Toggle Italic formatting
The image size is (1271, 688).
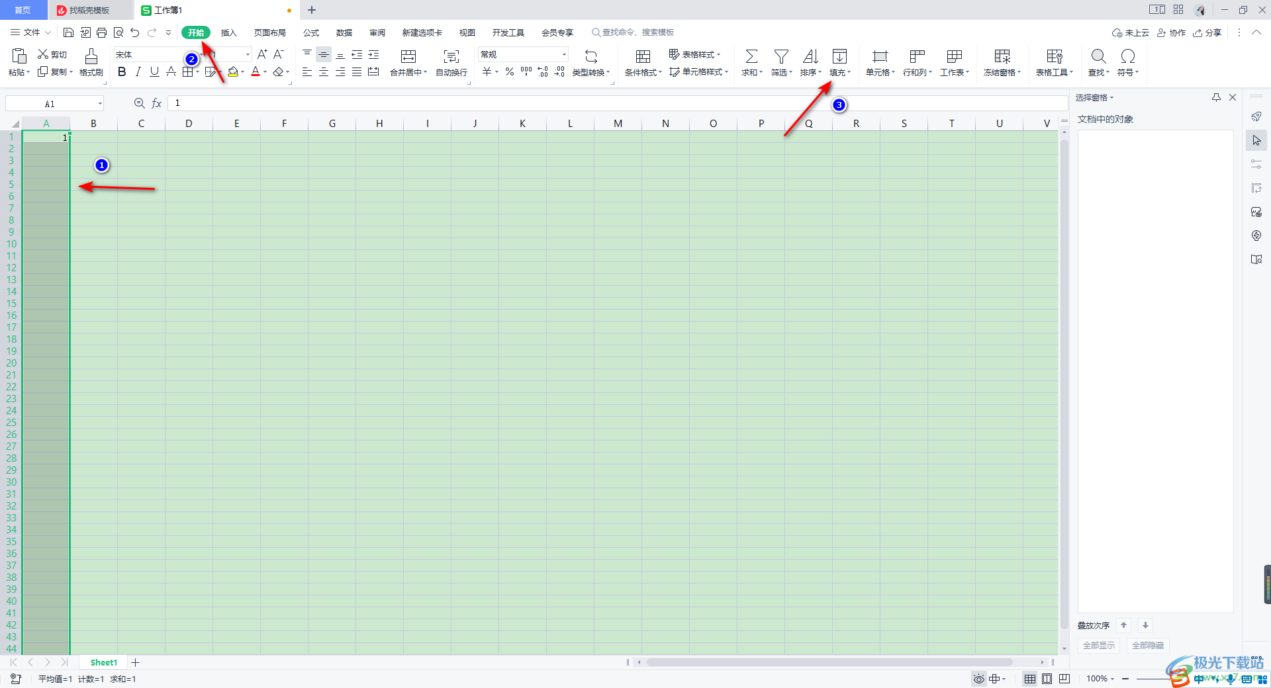point(138,71)
